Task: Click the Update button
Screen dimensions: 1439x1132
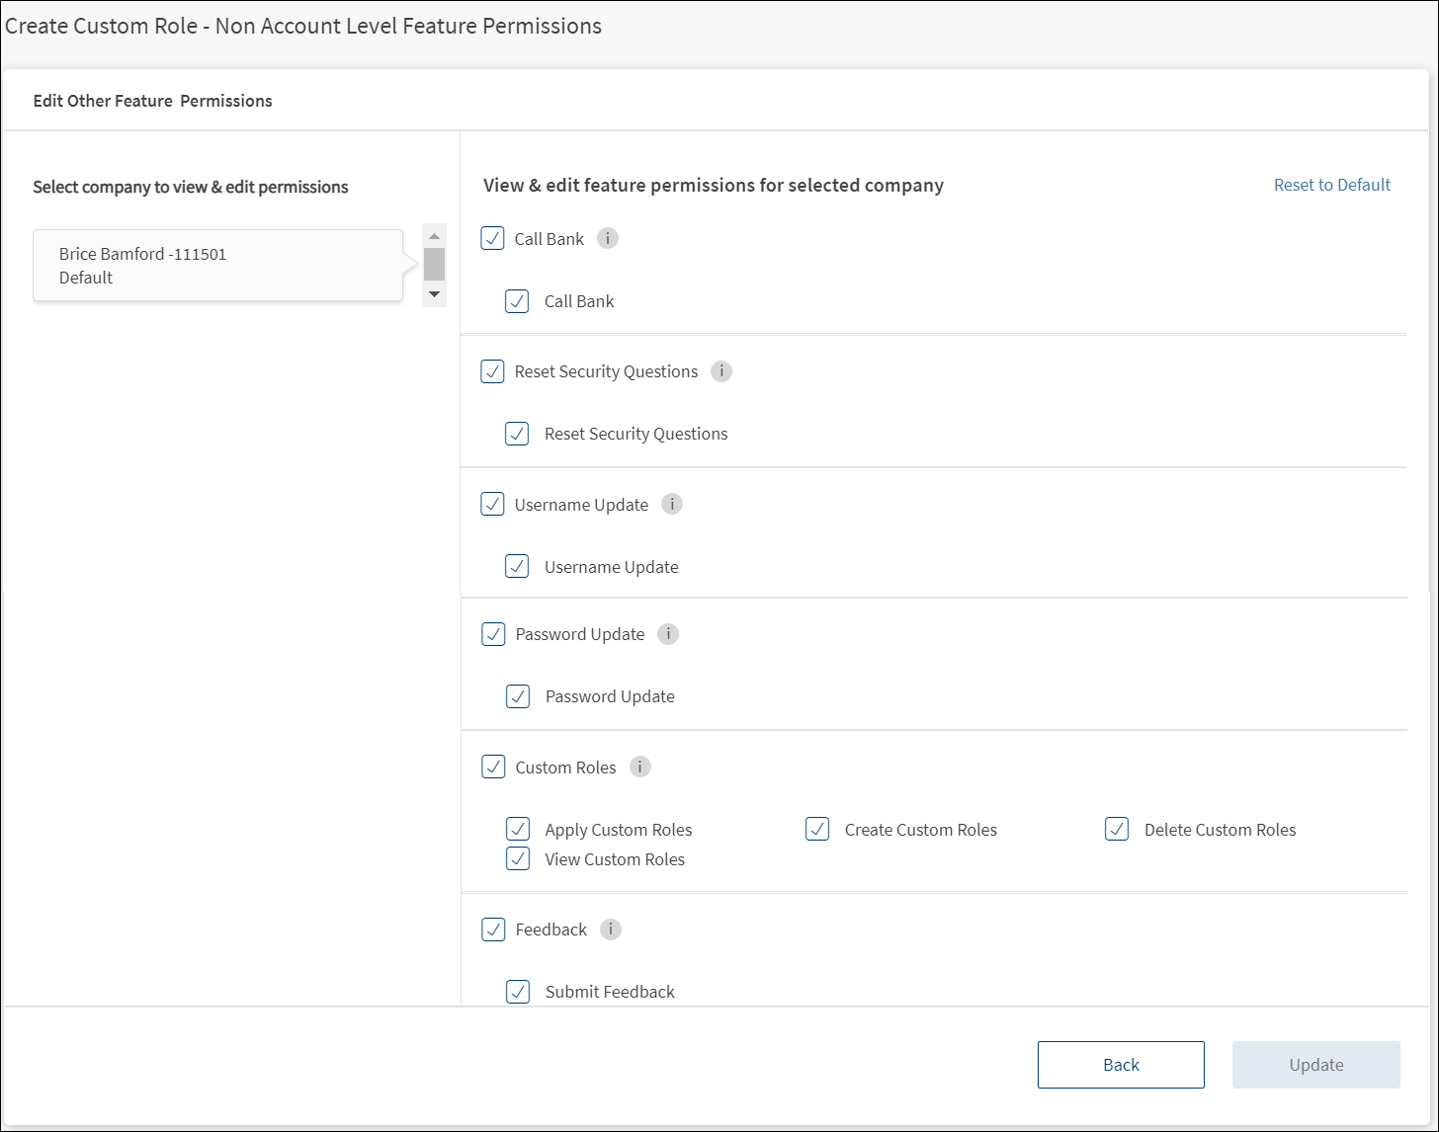Action: (x=1315, y=1065)
